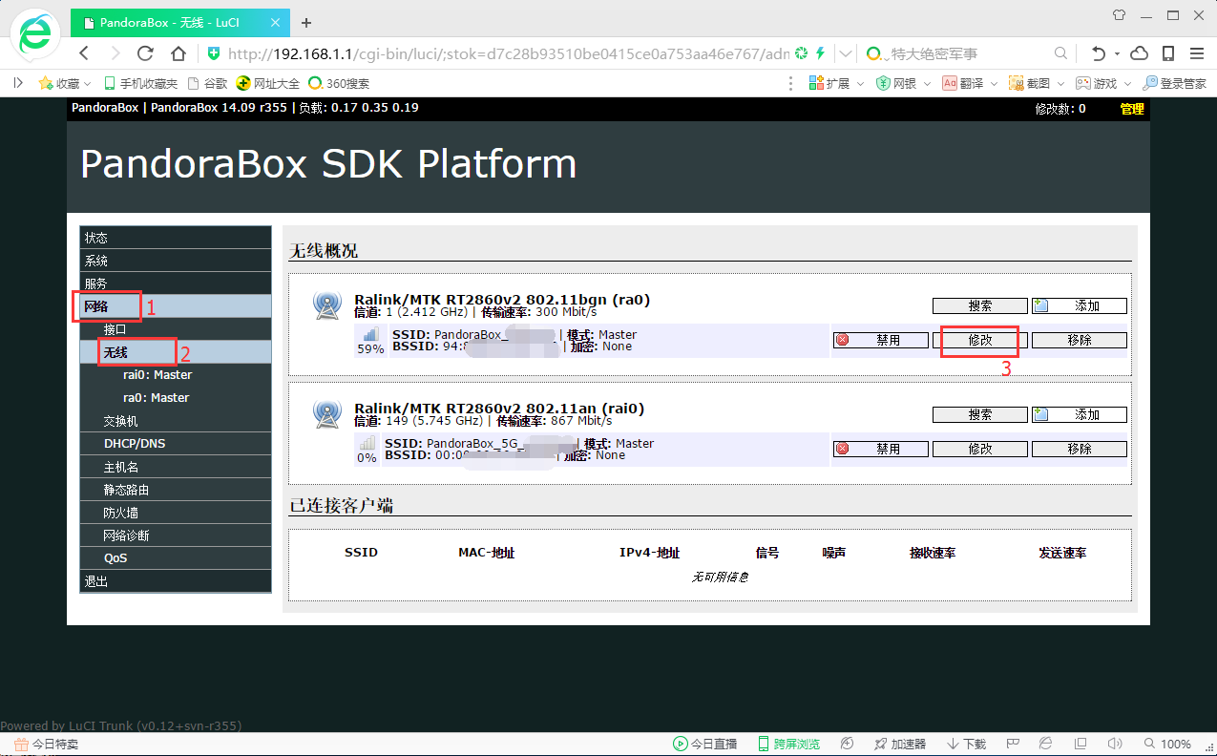Select 无线 wireless submenu item
This screenshot has width=1217, height=756.
[176, 352]
